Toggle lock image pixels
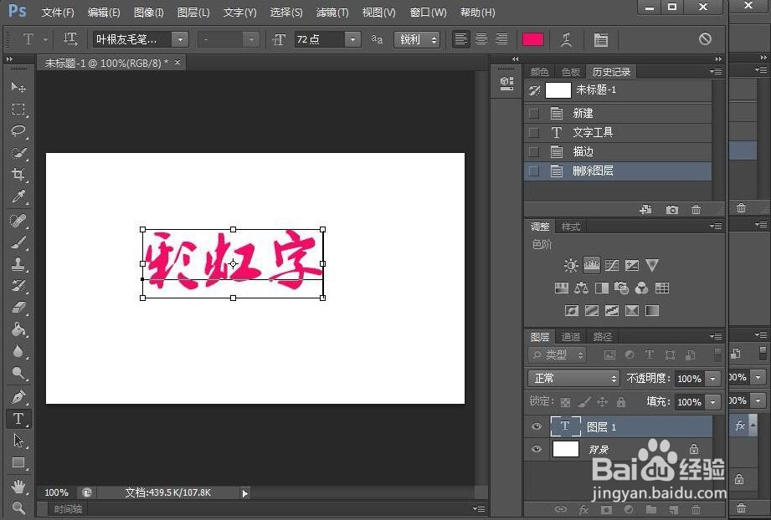 [x=583, y=402]
